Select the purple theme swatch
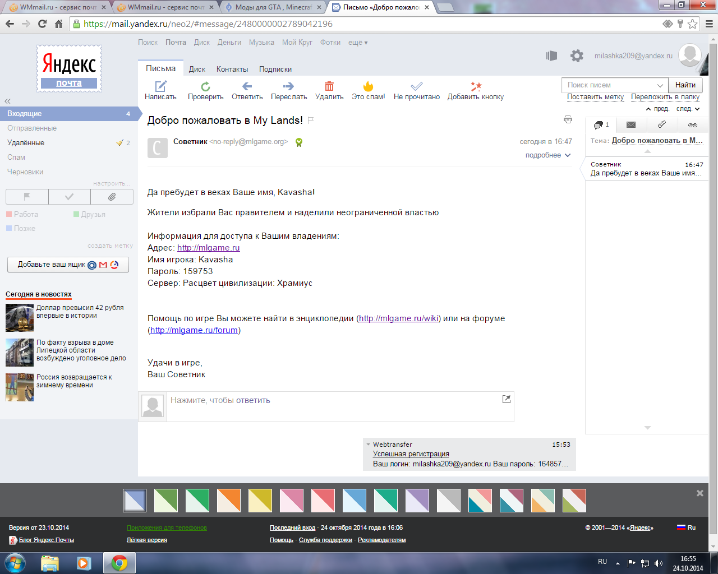Image resolution: width=718 pixels, height=574 pixels. point(417,501)
